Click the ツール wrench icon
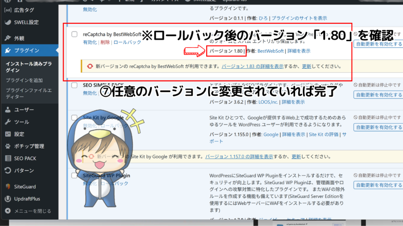This screenshot has width=403, height=226. pyautogui.click(x=8, y=122)
